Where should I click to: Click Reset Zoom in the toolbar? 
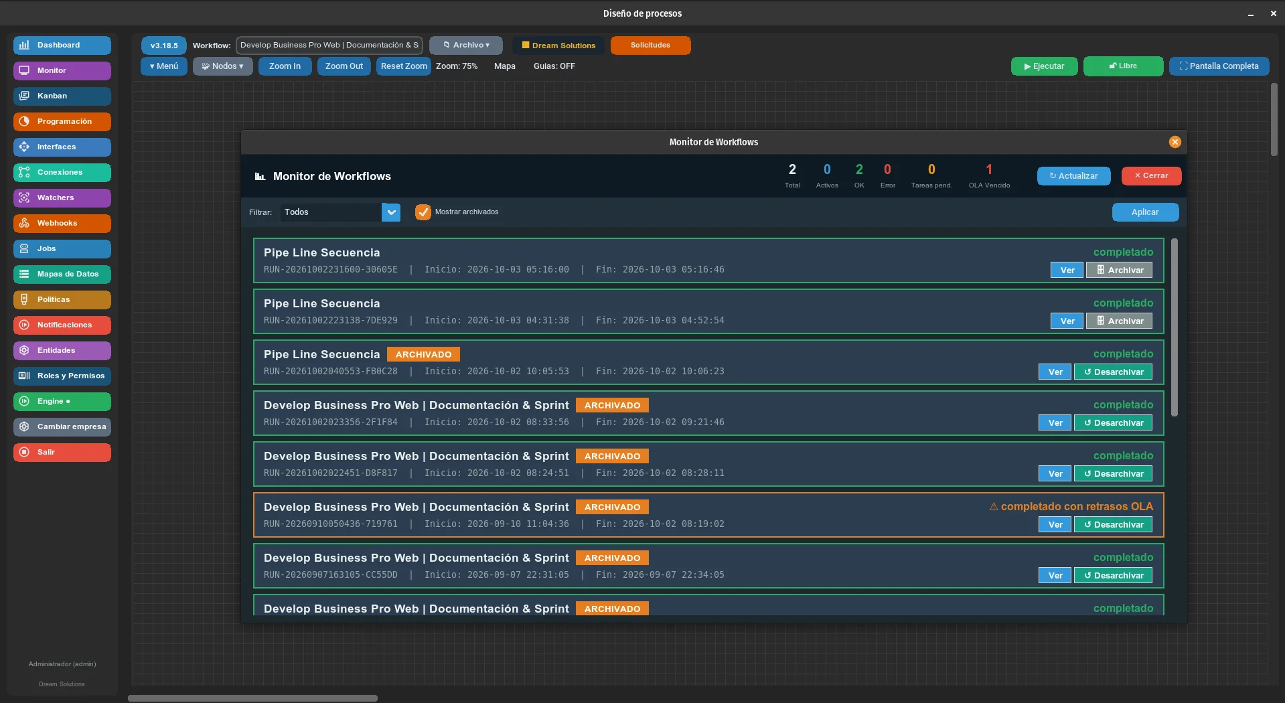403,66
